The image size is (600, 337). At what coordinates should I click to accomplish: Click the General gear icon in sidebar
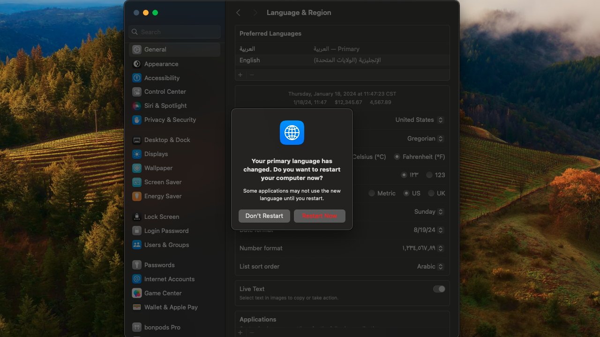pyautogui.click(x=137, y=50)
